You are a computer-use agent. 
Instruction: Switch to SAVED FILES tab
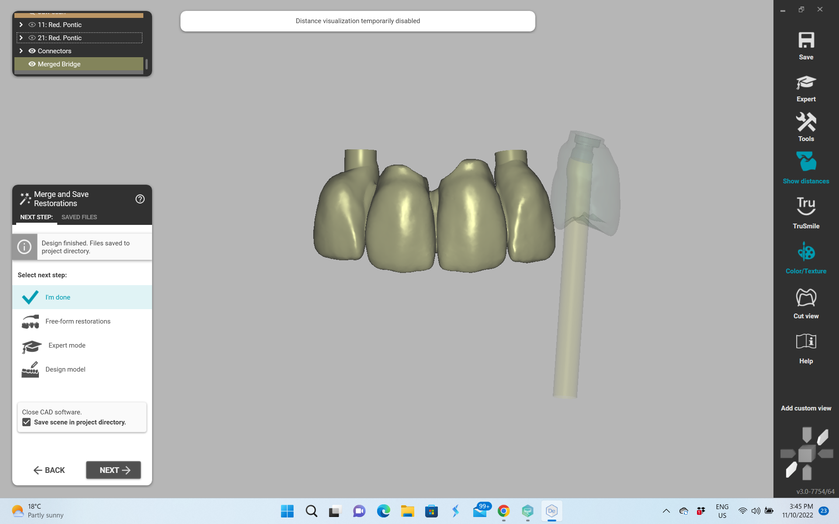[79, 217]
